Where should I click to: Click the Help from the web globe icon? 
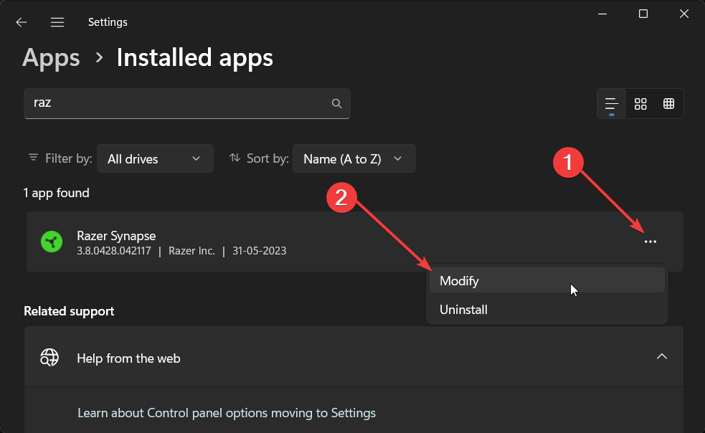(x=49, y=358)
